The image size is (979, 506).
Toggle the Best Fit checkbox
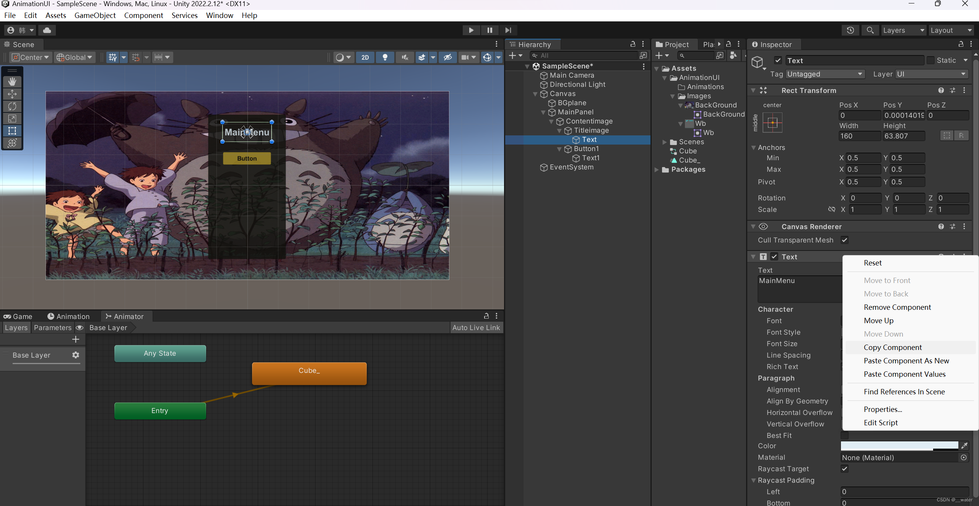pyautogui.click(x=844, y=436)
